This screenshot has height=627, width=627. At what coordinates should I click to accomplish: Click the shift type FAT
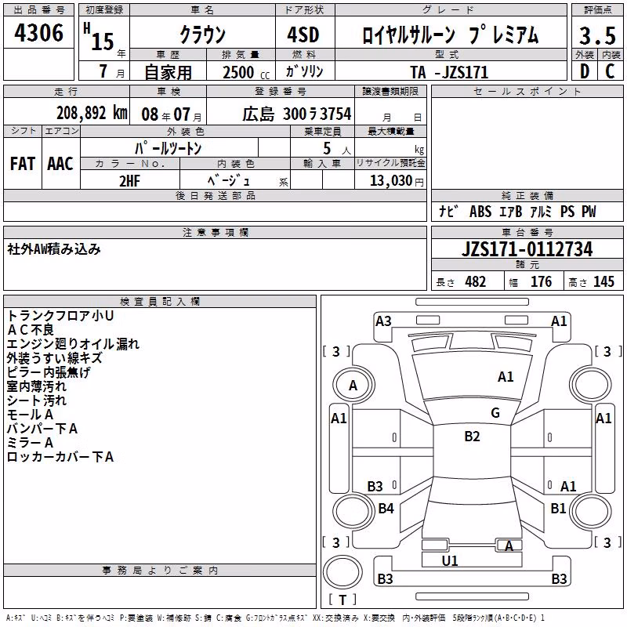[x=23, y=164]
